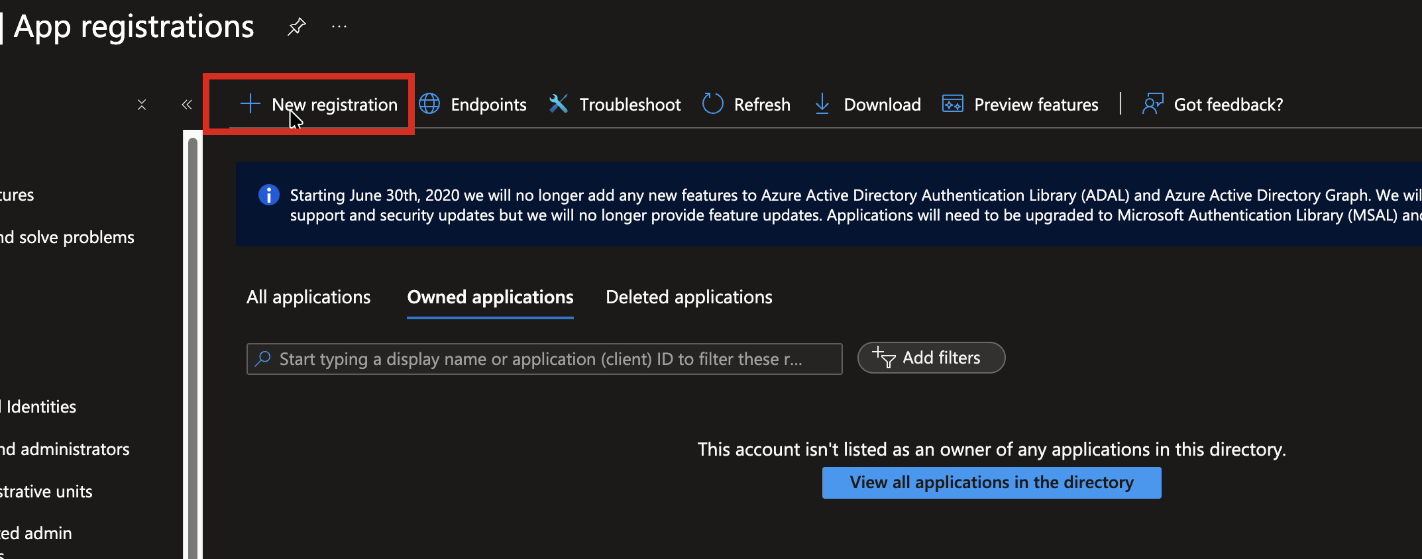Close the sidebar search with X
Image resolution: width=1422 pixels, height=559 pixels.
(142, 105)
